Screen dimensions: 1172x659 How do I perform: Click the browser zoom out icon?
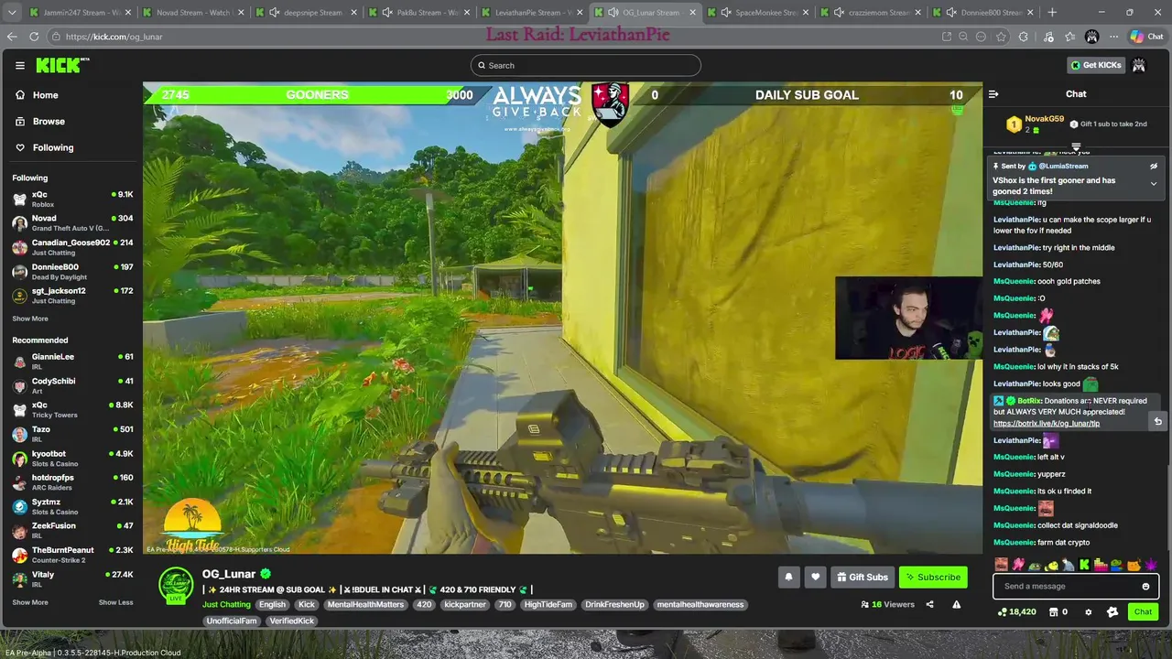[x=963, y=37]
